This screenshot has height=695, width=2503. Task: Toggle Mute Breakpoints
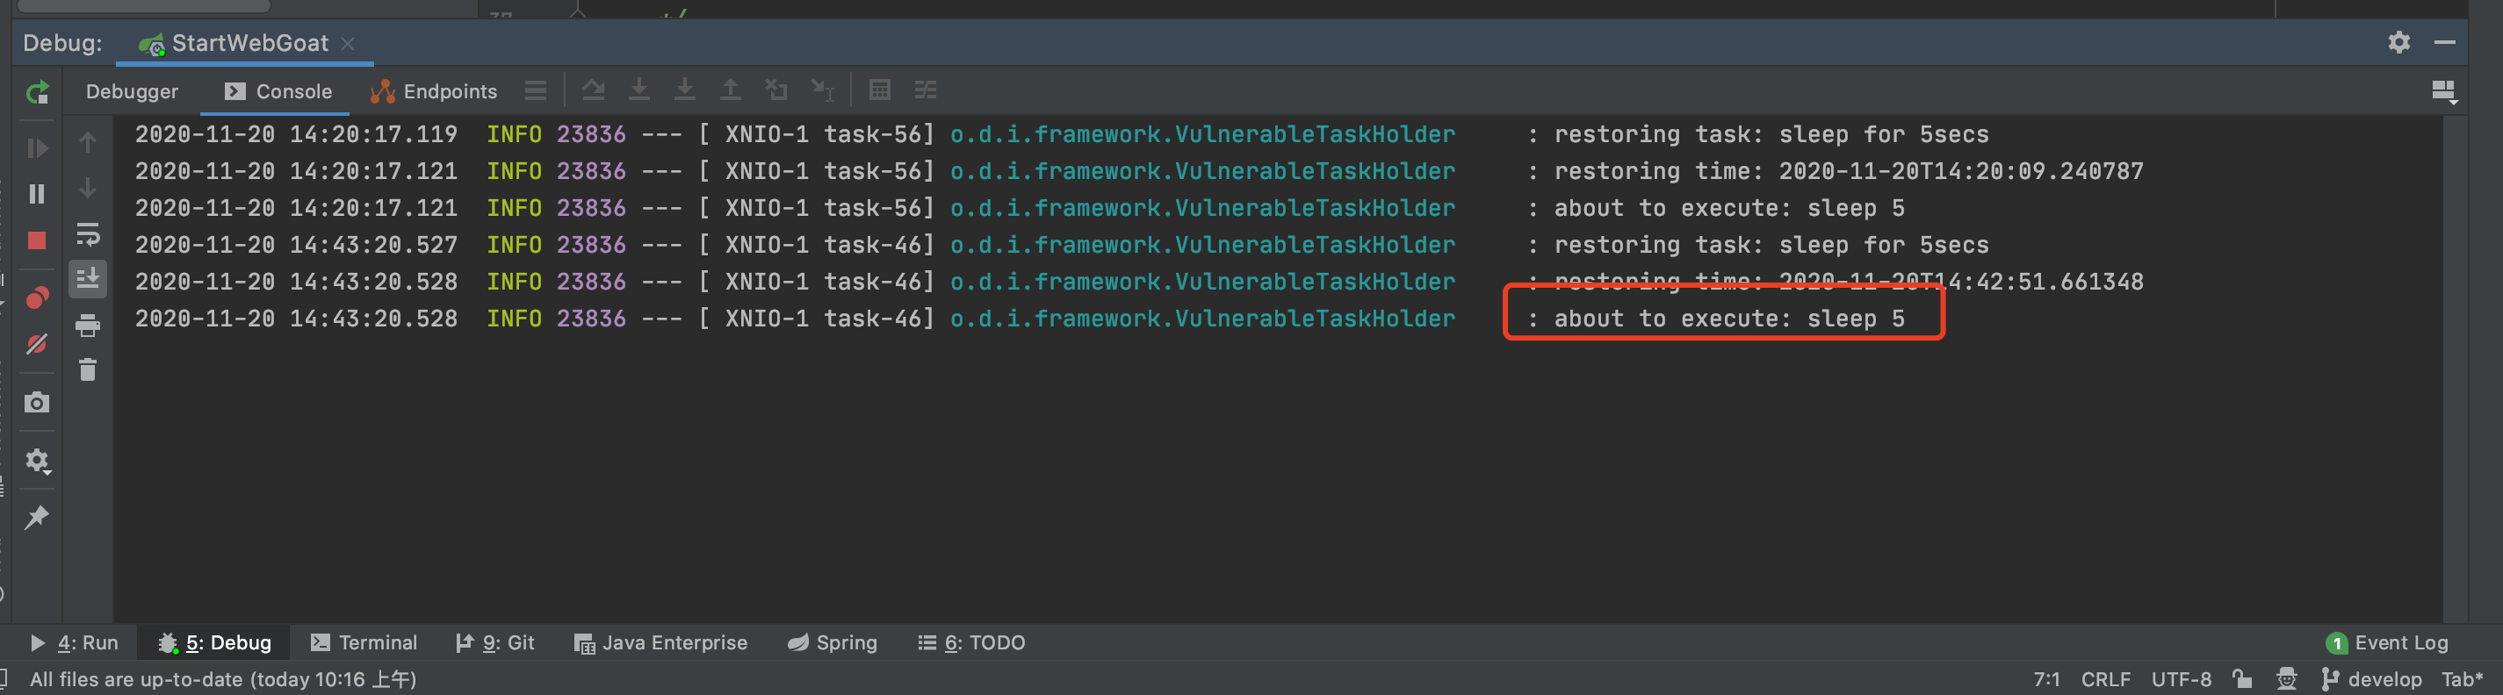(x=37, y=345)
